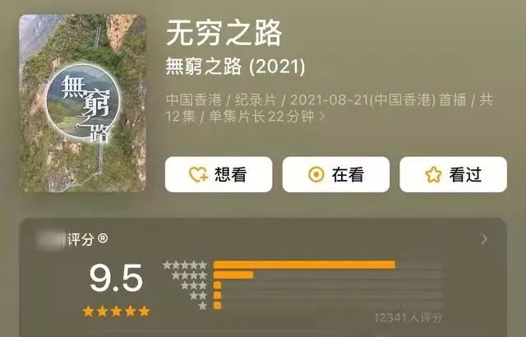Mark the show as 想看

(x=219, y=174)
